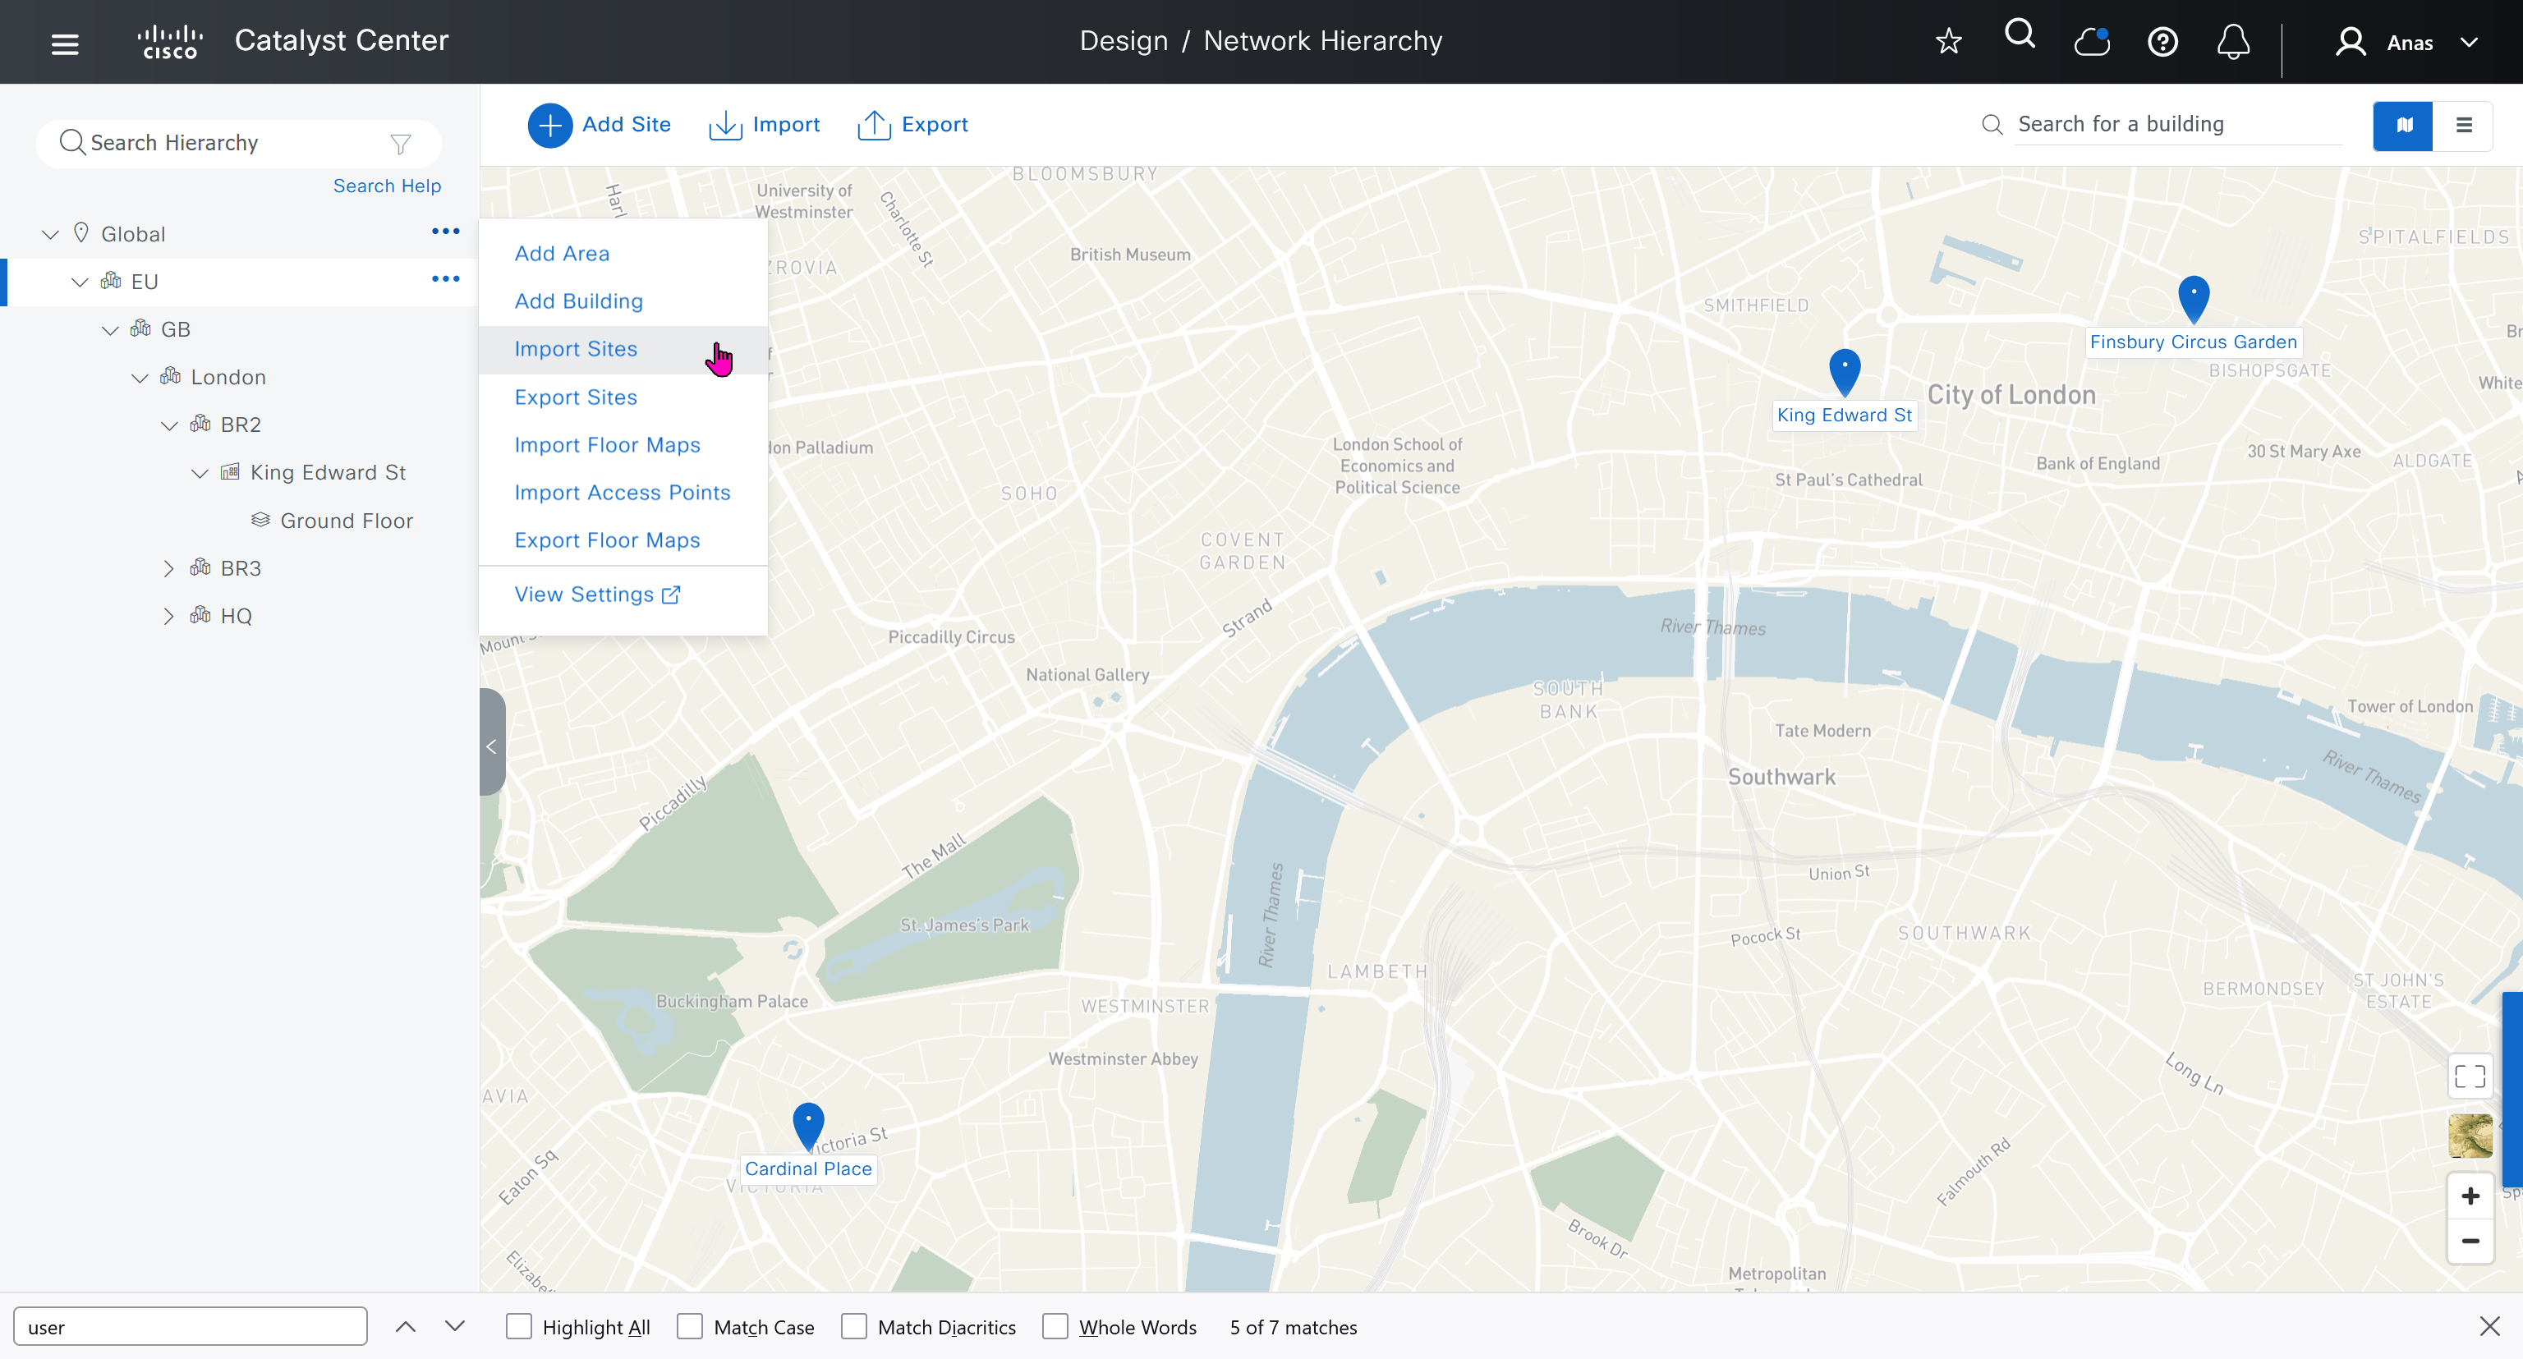Open the notifications bell
This screenshot has width=2523, height=1359.
[2232, 42]
